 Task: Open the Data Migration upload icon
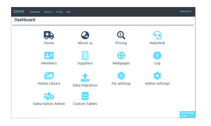click(85, 77)
